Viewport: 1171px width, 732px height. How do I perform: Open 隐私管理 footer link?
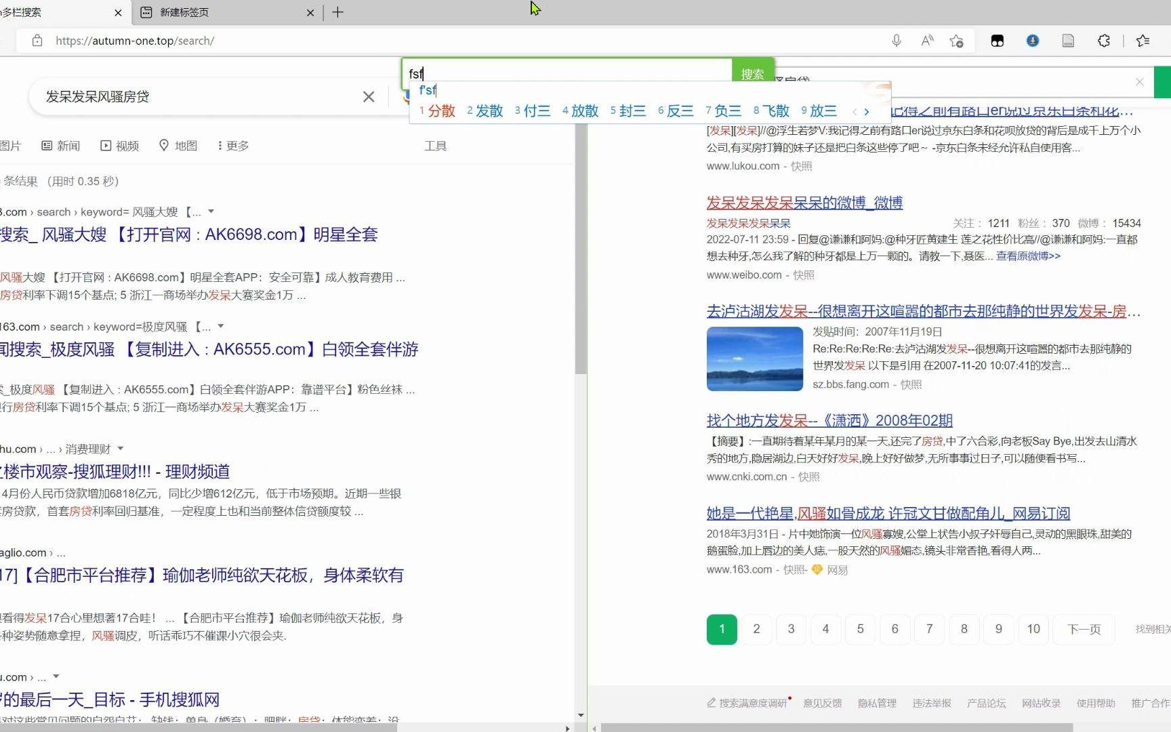[877, 704]
